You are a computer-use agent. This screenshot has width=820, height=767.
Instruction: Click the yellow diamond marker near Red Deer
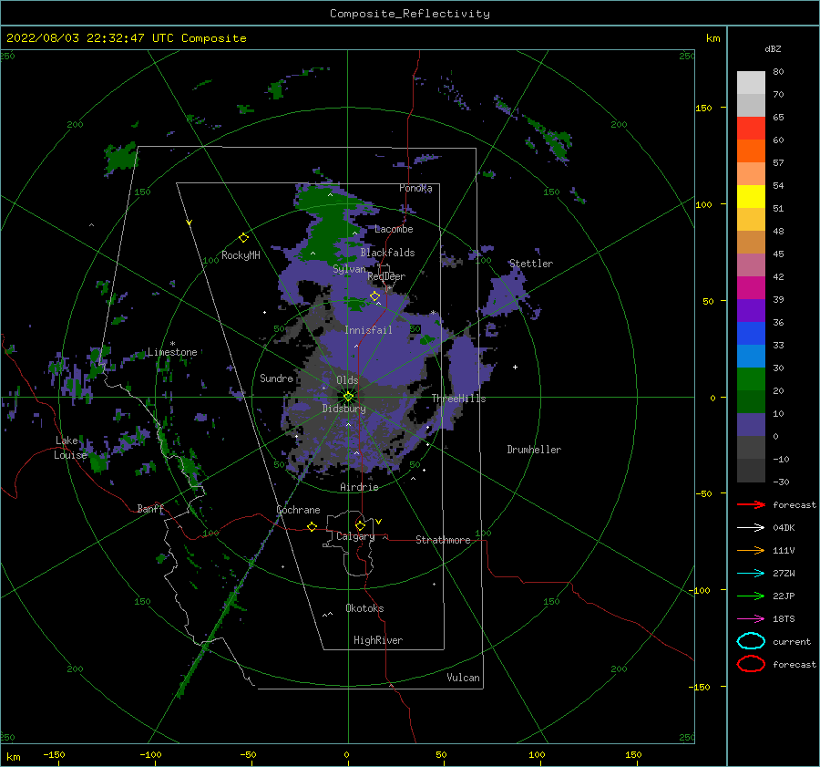click(374, 296)
